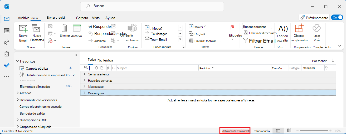Image resolution: width=346 pixels, height=134 pixels.
Task: Click the Responder button
Action: (x=100, y=26)
